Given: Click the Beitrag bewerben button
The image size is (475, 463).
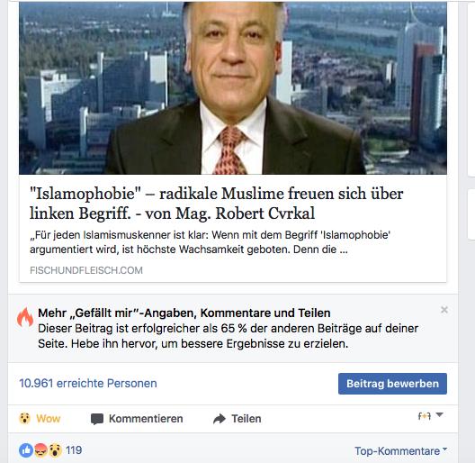Looking at the screenshot, I should [392, 384].
